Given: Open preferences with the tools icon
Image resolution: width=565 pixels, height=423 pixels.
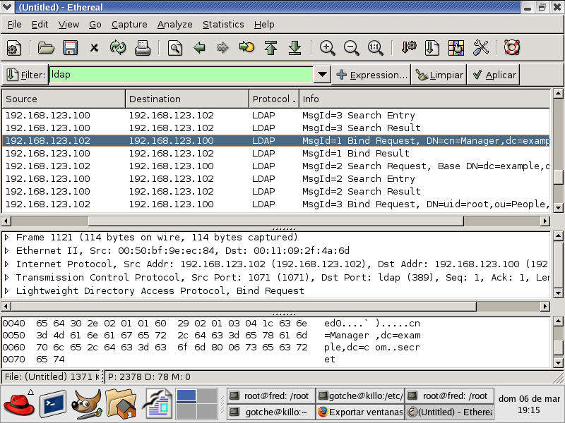Looking at the screenshot, I should [480, 47].
